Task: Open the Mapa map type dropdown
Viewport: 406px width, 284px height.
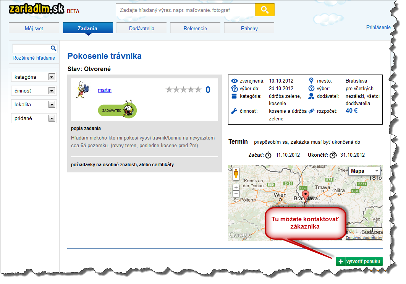Action: [x=365, y=171]
